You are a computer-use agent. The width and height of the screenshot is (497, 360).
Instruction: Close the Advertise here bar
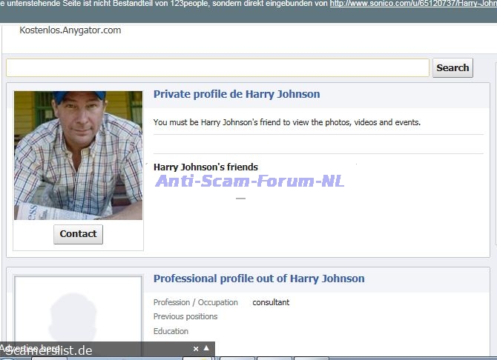click(x=196, y=348)
